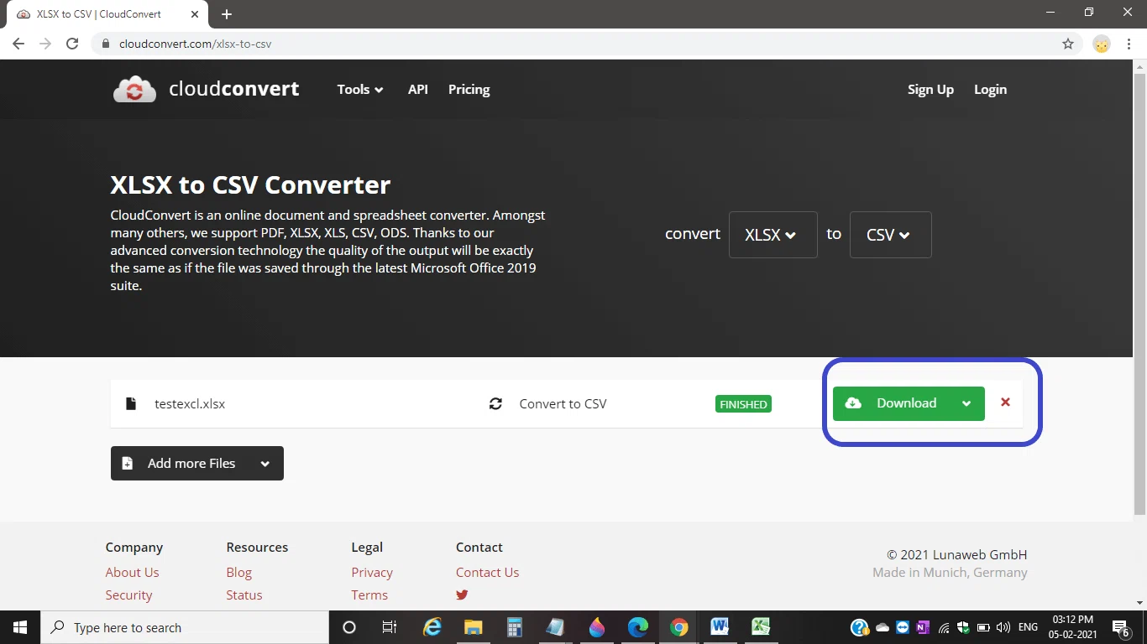Open Terms footer link
Image resolution: width=1147 pixels, height=644 pixels.
[369, 595]
